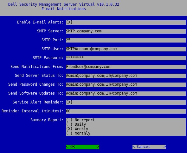
Task: Click the SMTP Server input field
Action: 126,31
